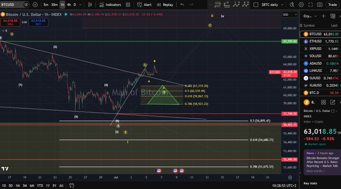
Task: Open the edit note icon in details panel
Action: 333,102
